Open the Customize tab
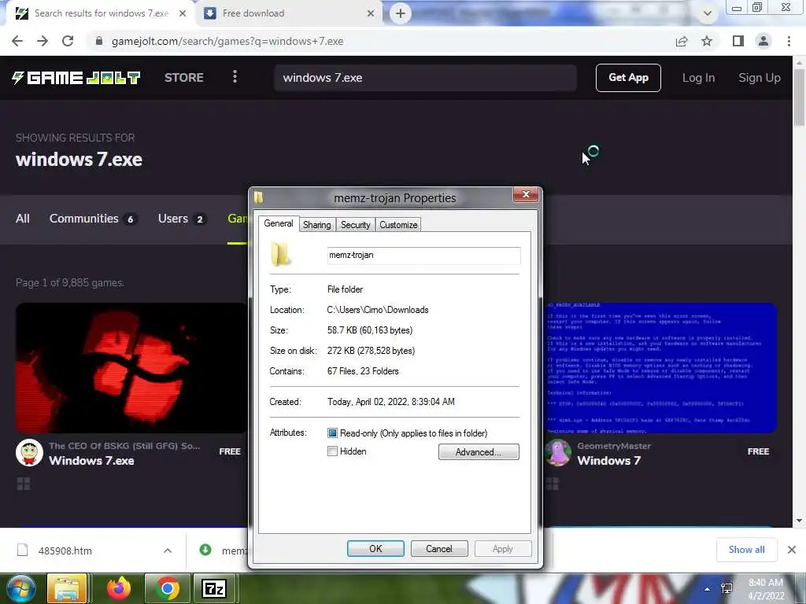Viewport: 806px width, 604px height. (398, 225)
